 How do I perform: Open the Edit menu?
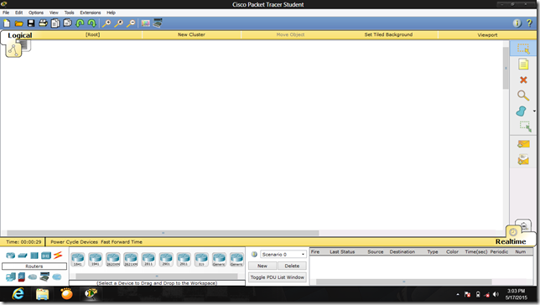19,13
